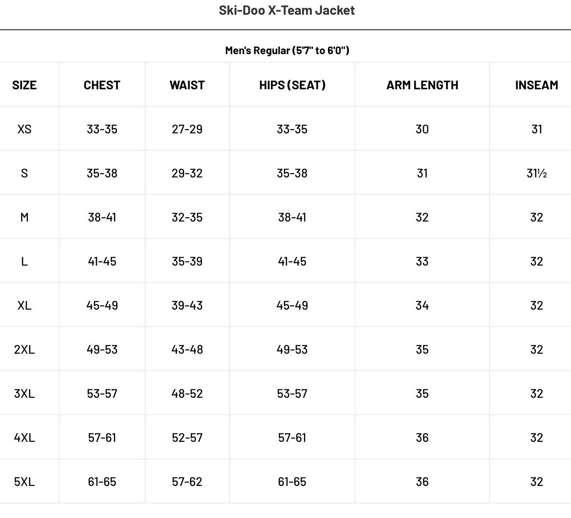Click waist value 43-48 for 2XL
The height and width of the screenshot is (518, 571).
click(x=187, y=349)
